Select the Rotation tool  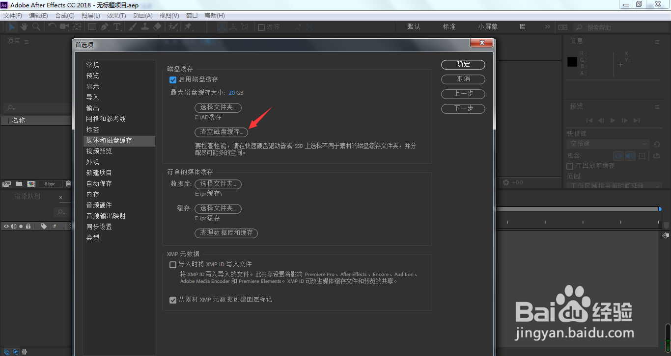point(52,26)
